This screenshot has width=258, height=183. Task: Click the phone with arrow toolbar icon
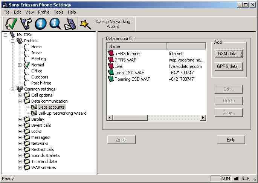pyautogui.click(x=26, y=24)
